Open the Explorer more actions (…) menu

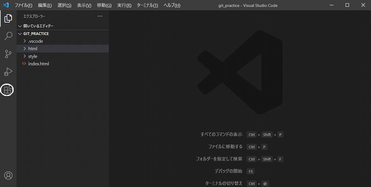[x=100, y=16]
